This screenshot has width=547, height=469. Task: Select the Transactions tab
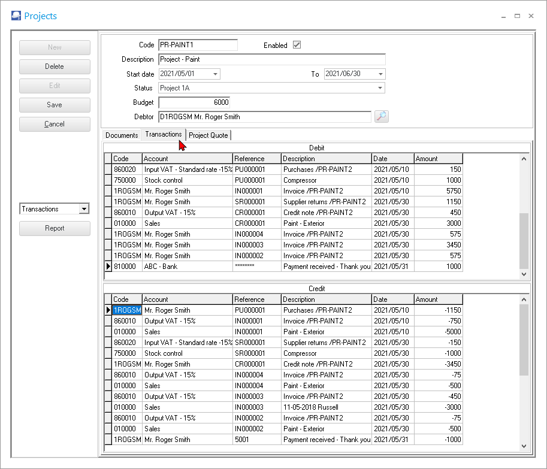pyautogui.click(x=164, y=135)
